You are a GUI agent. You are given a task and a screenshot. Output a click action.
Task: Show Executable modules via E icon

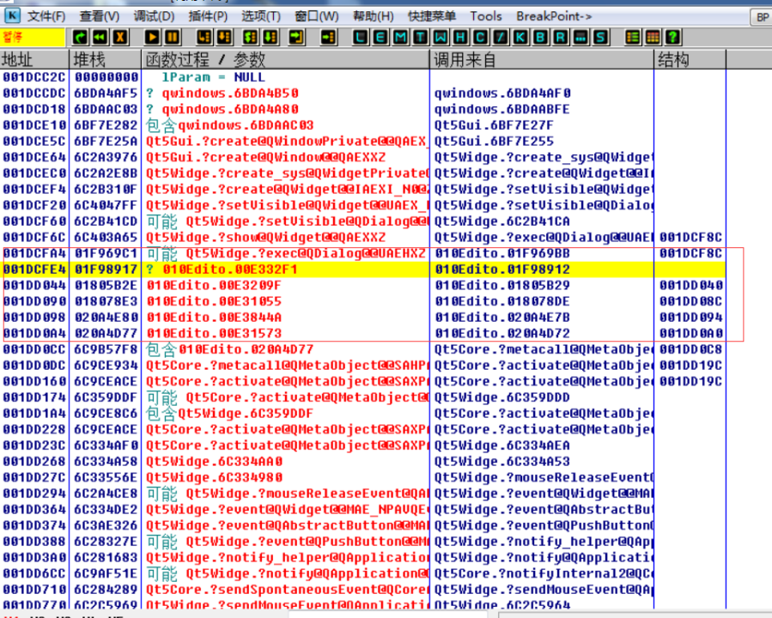tap(380, 37)
